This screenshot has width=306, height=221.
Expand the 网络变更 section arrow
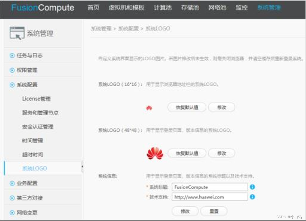pyautogui.click(x=12, y=213)
